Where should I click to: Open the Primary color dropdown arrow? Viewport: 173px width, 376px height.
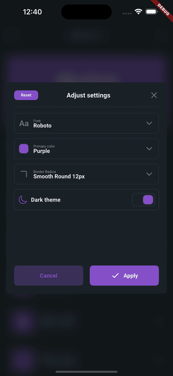pos(149,149)
